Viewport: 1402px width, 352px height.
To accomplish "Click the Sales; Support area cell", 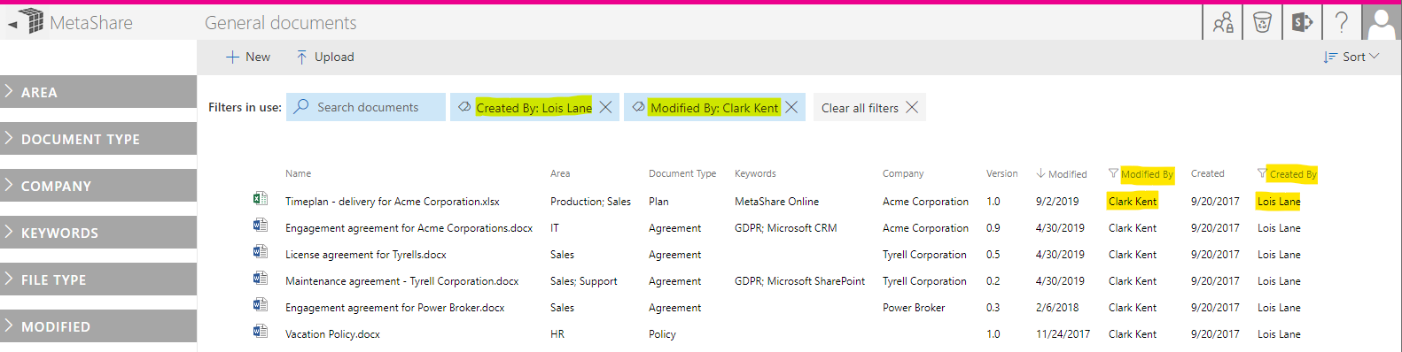I will point(583,281).
